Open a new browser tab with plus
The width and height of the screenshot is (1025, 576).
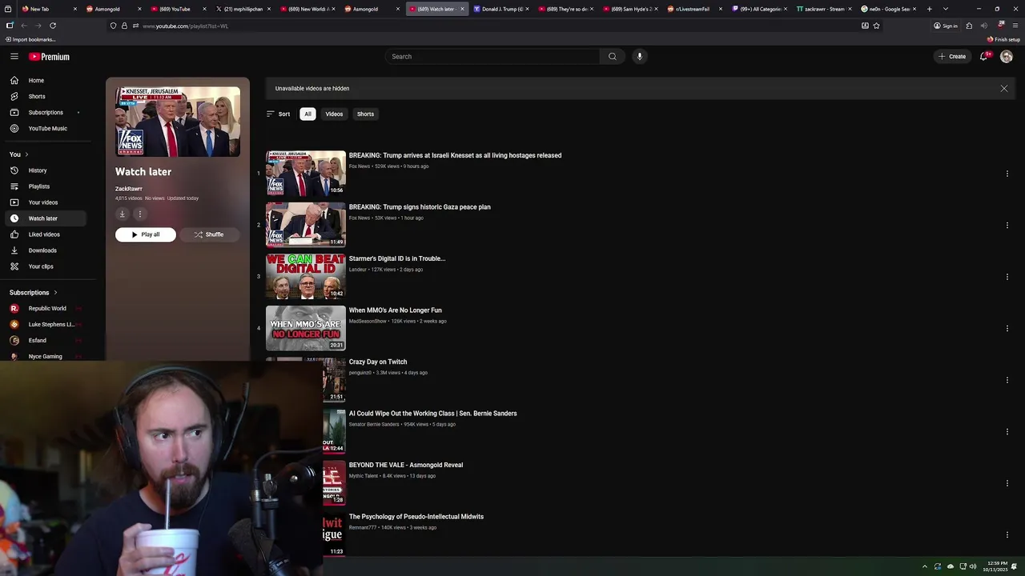(930, 9)
